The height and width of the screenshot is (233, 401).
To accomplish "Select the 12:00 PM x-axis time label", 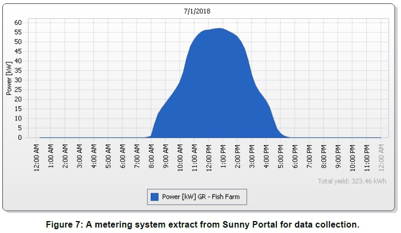I will 210,157.
